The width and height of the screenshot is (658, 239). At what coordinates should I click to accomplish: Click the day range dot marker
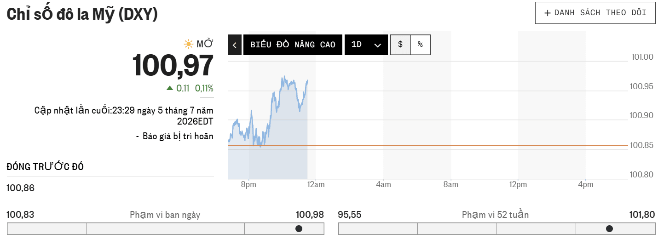click(299, 228)
